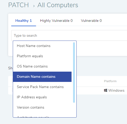Switch to the Healthy 1 tab
Screen dimensions: 127x124
pyautogui.click(x=24, y=21)
